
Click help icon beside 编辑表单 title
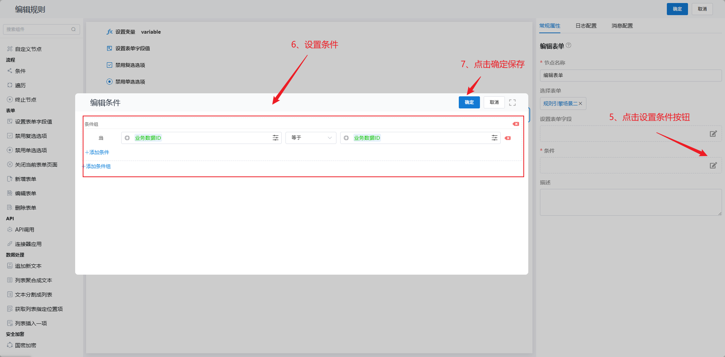point(569,45)
